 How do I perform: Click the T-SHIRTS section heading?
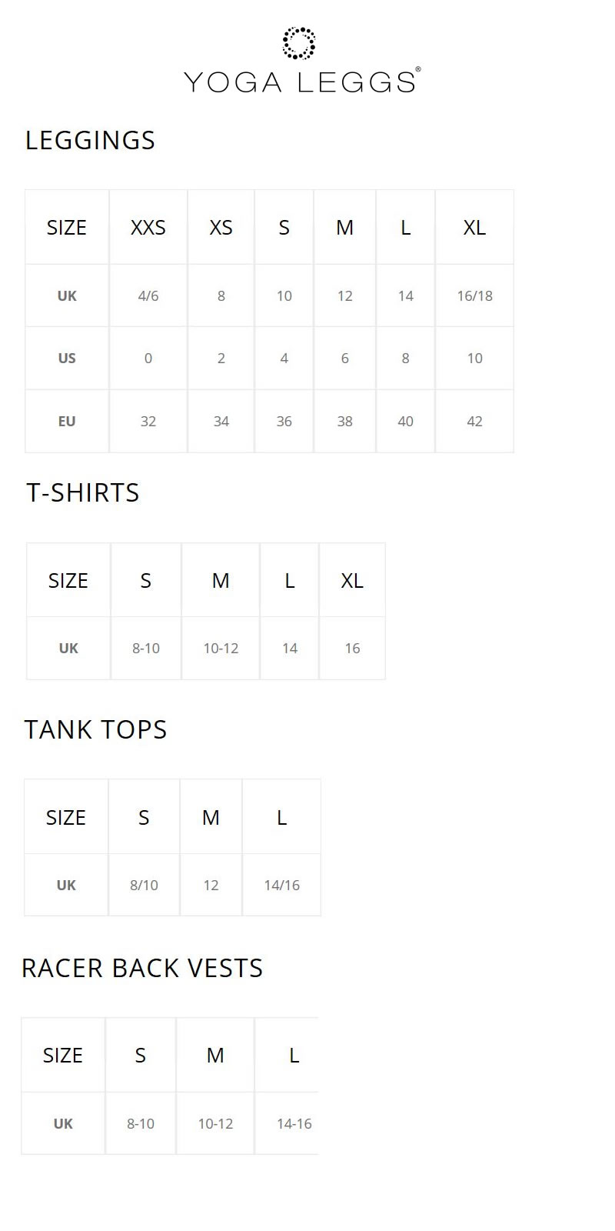point(83,492)
